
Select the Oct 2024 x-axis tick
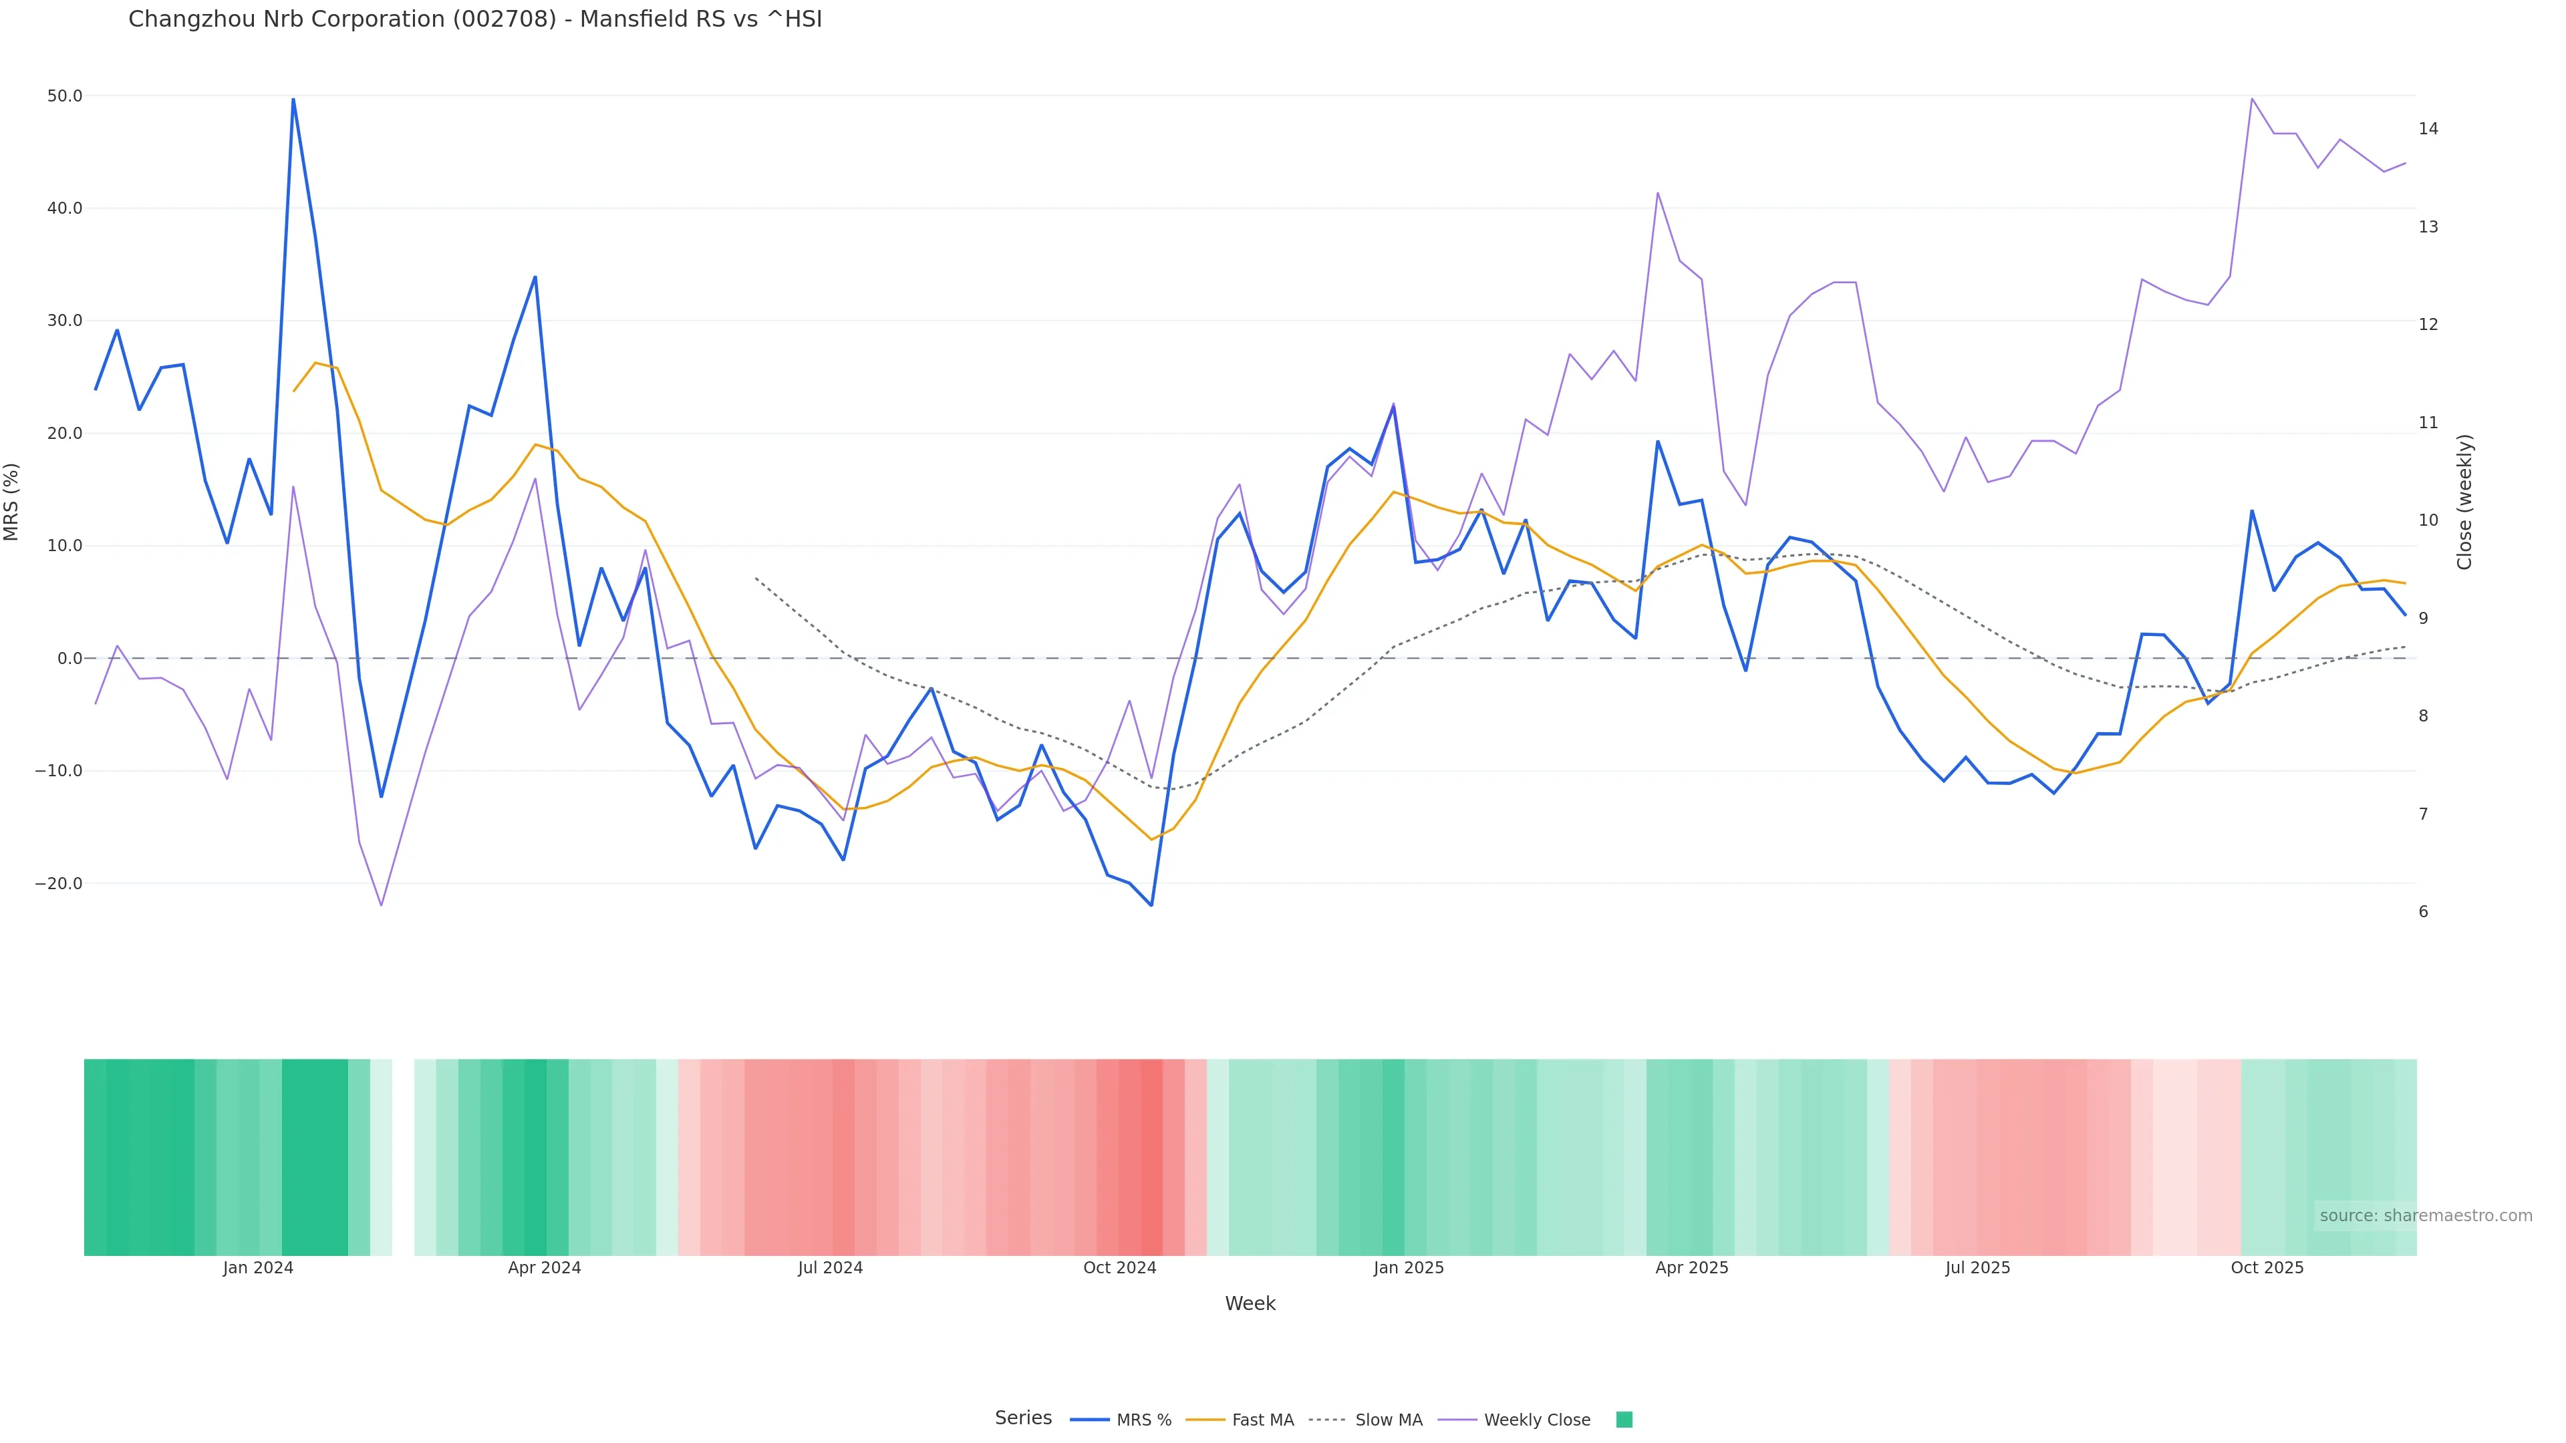tap(1120, 1268)
